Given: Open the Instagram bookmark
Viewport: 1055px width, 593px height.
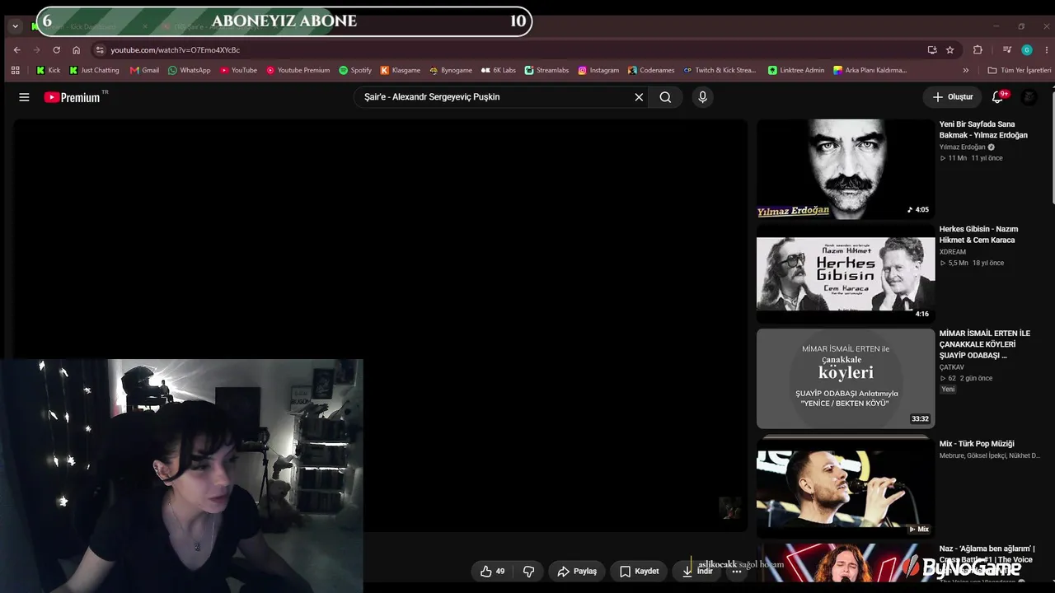Looking at the screenshot, I should [598, 70].
